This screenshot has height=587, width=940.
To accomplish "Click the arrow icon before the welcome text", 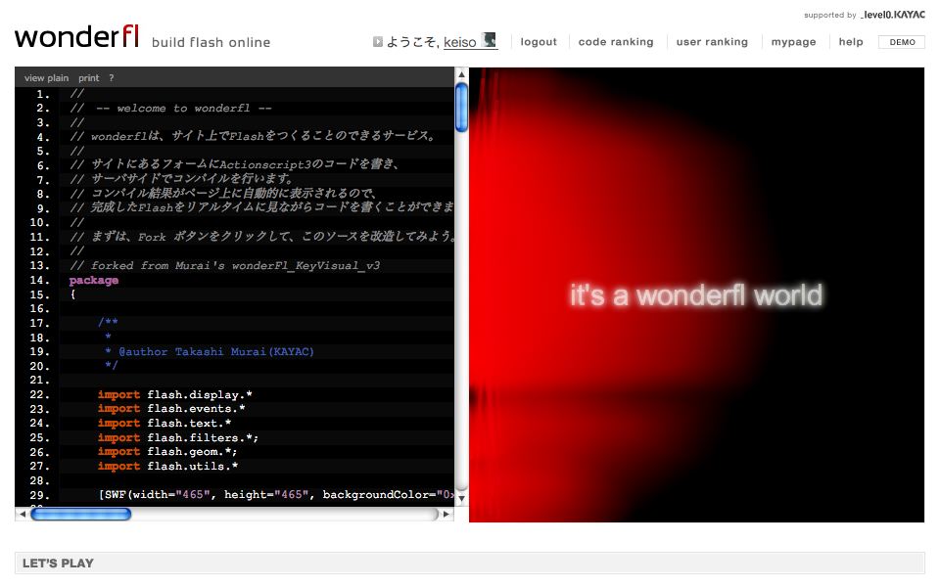I will 378,42.
